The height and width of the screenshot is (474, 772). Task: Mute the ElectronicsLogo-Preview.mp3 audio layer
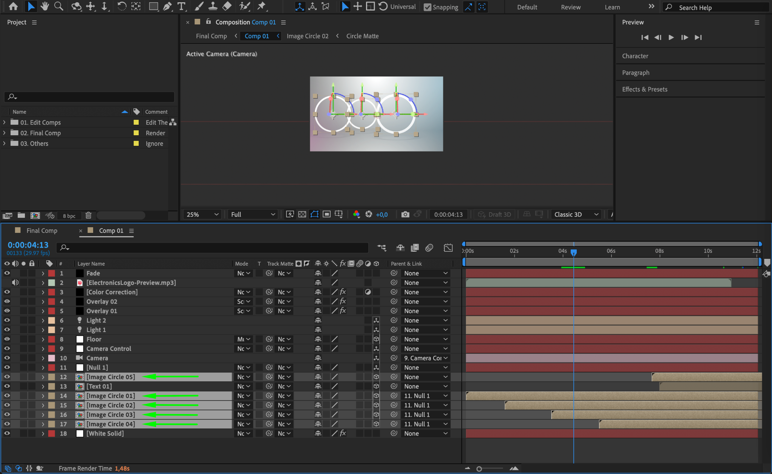[x=15, y=283]
